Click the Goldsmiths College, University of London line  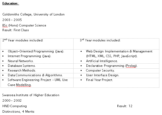pos(33,14)
